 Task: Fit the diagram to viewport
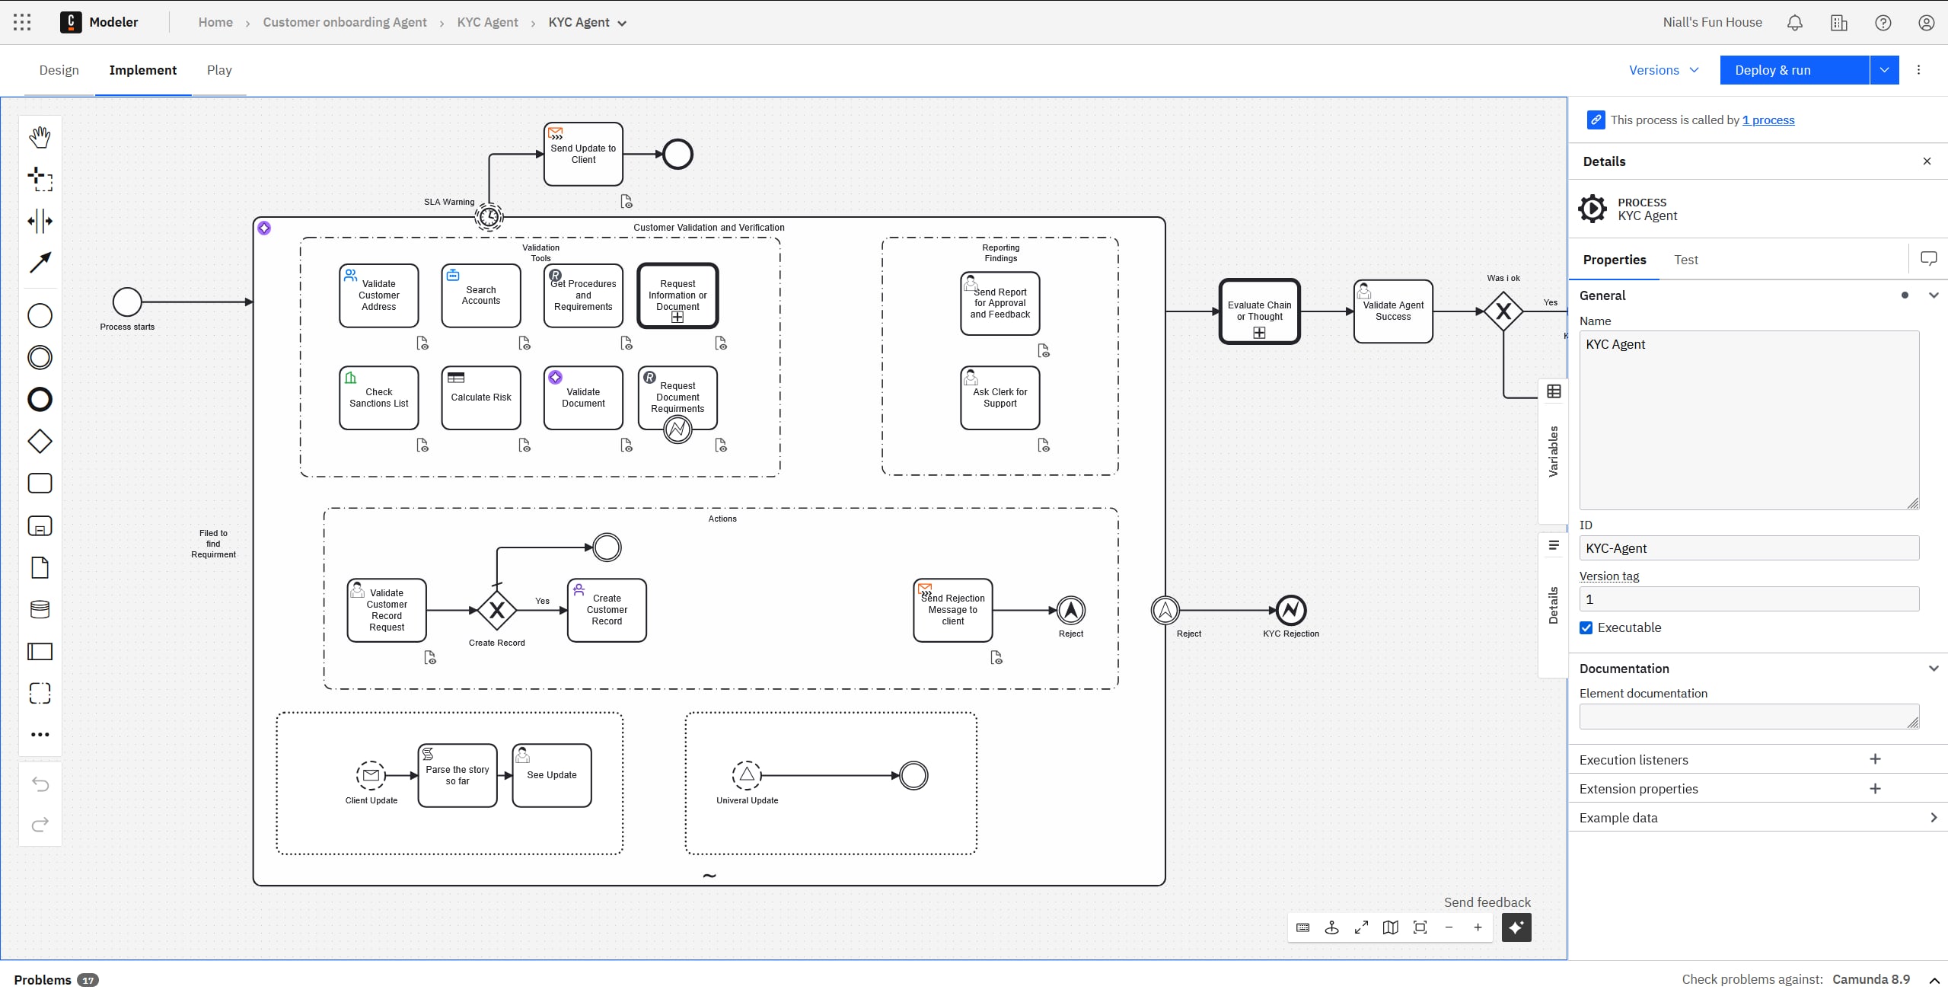tap(1420, 927)
